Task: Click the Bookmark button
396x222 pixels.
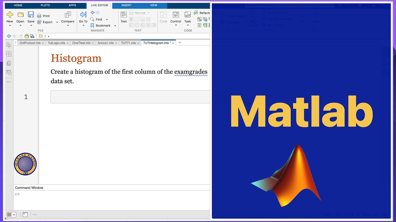Action: 100,26
